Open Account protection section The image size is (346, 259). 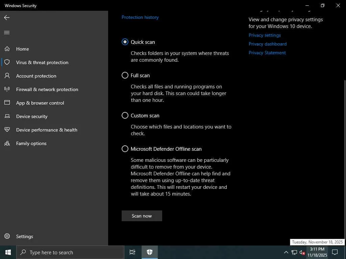coord(36,76)
